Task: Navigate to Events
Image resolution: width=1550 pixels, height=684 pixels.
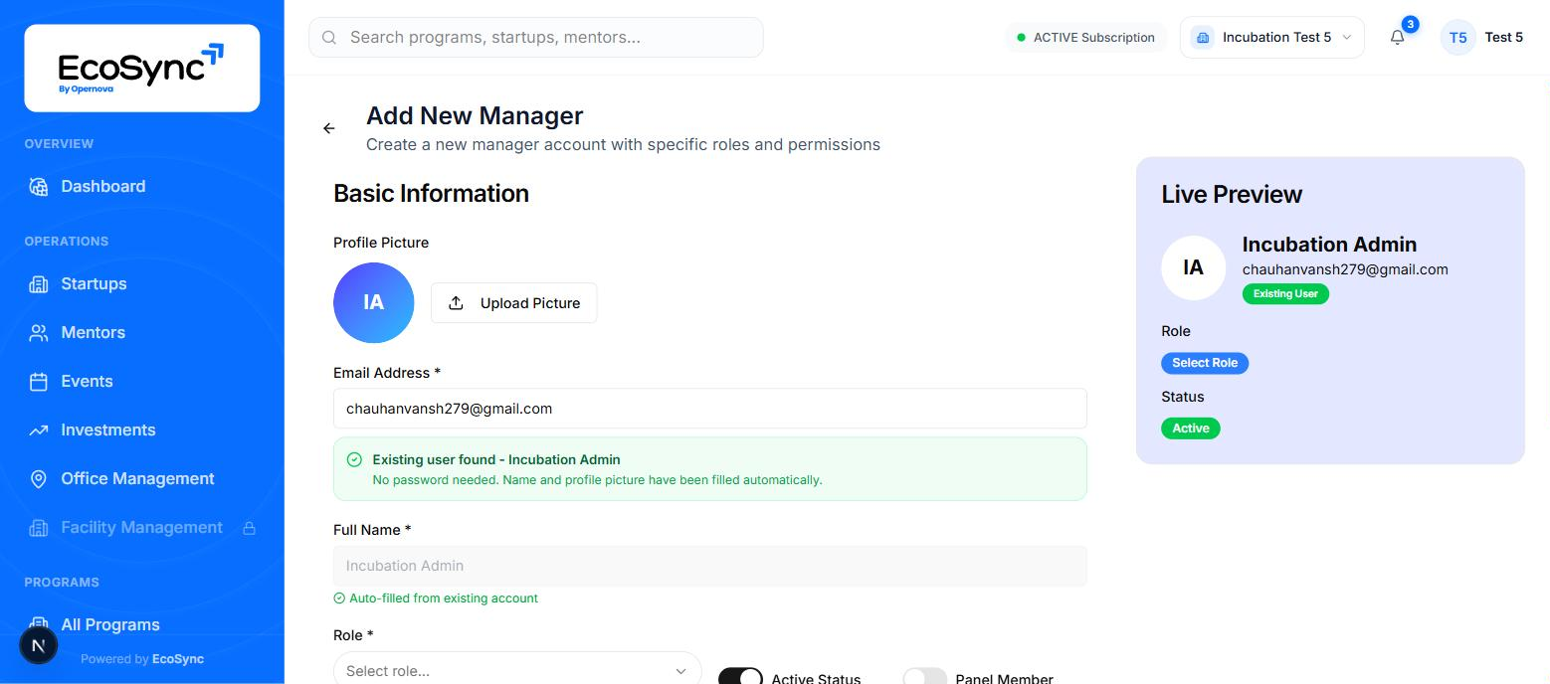Action: (141, 382)
